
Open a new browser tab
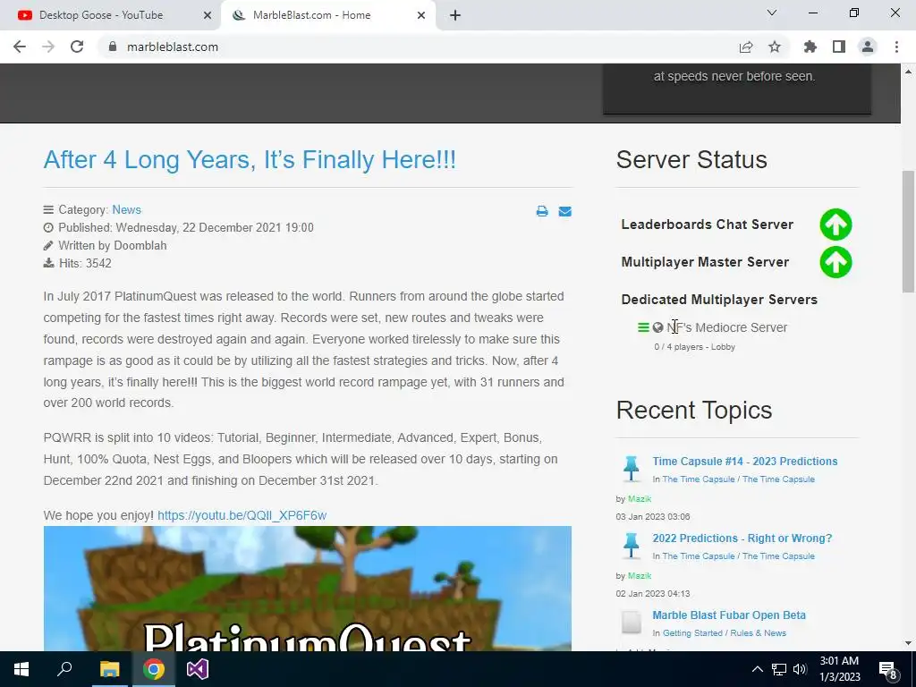click(x=455, y=16)
